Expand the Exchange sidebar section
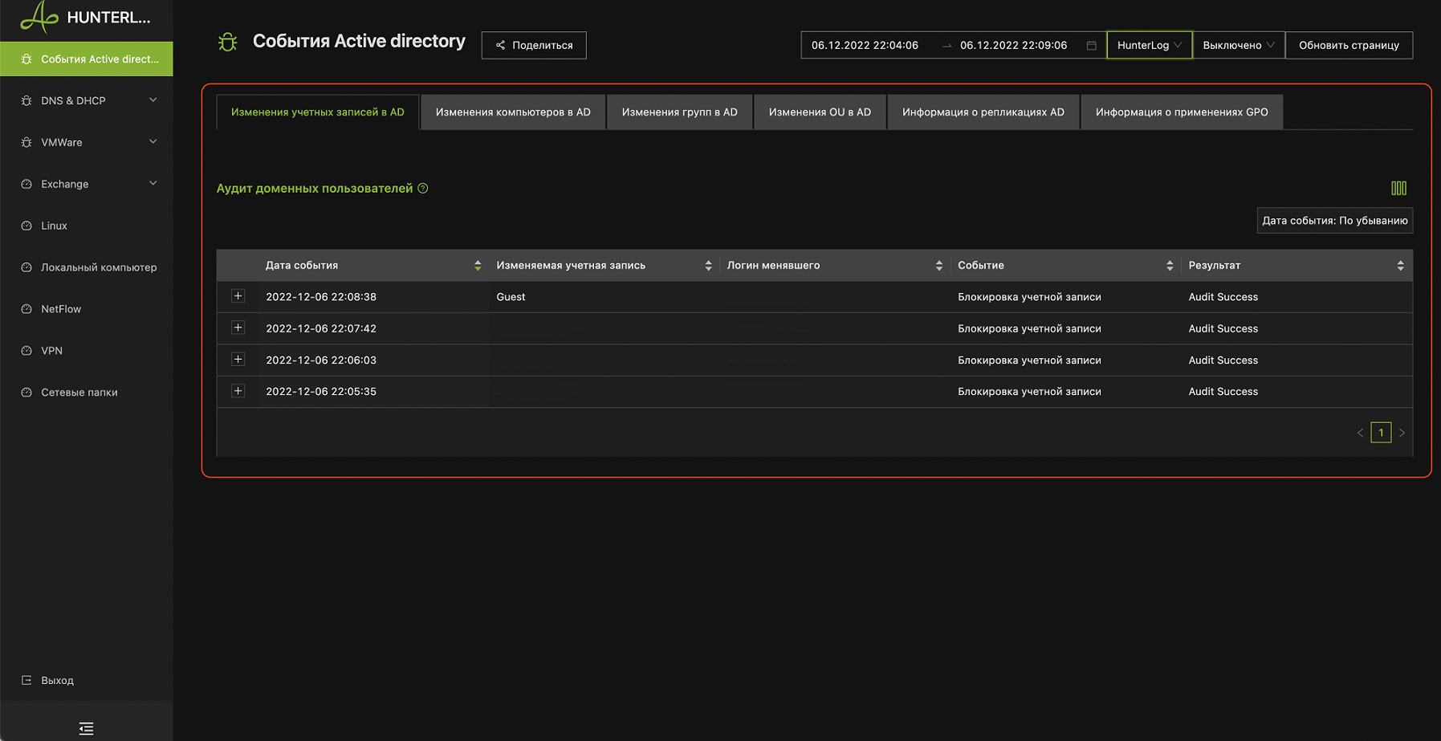1441x741 pixels. pyautogui.click(x=87, y=184)
